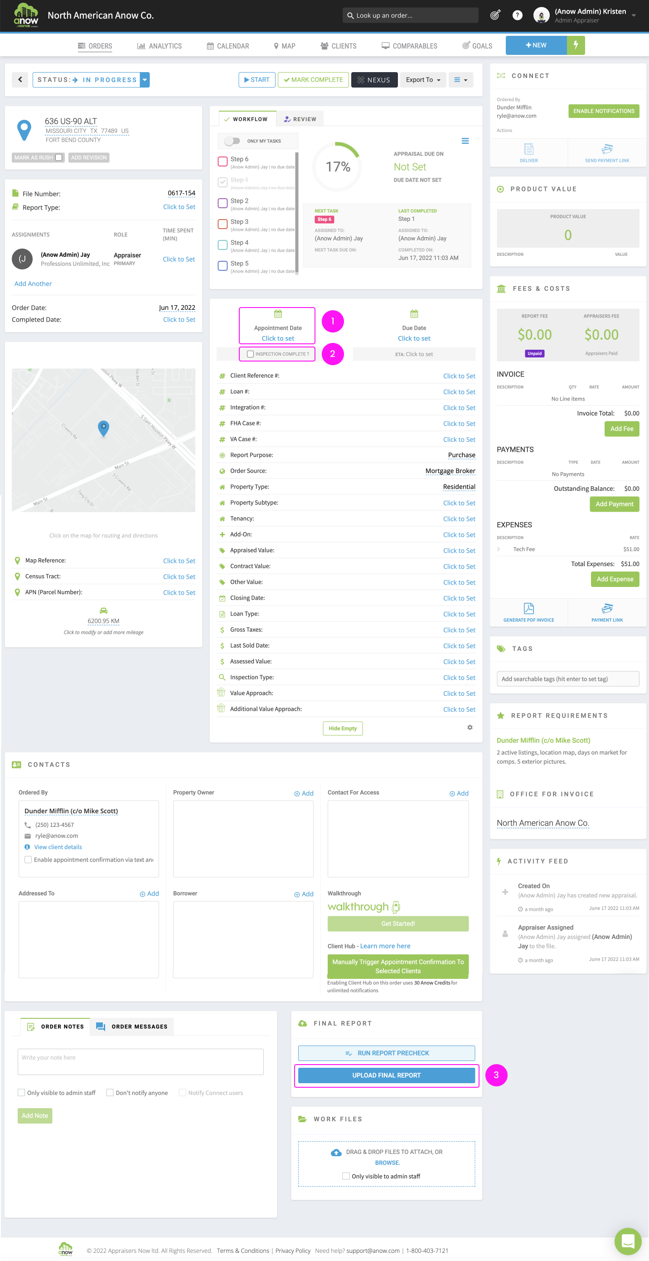Open the Analytics menu
The height and width of the screenshot is (1261, 649).
[160, 46]
